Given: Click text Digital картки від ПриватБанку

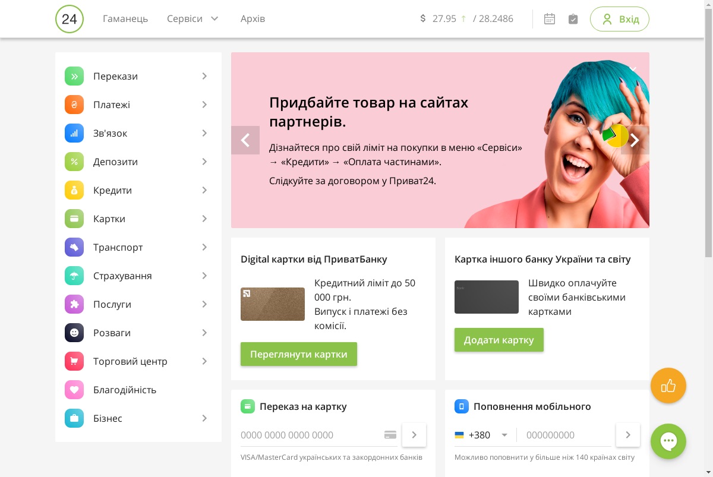Looking at the screenshot, I should tap(314, 259).
